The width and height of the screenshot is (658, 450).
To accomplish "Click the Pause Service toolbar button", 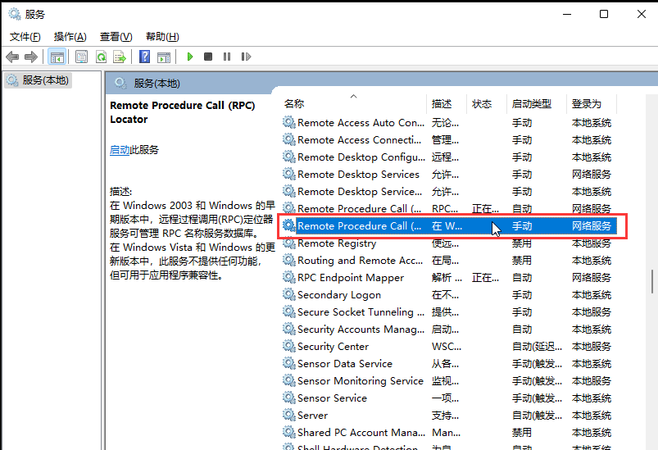I will (226, 57).
